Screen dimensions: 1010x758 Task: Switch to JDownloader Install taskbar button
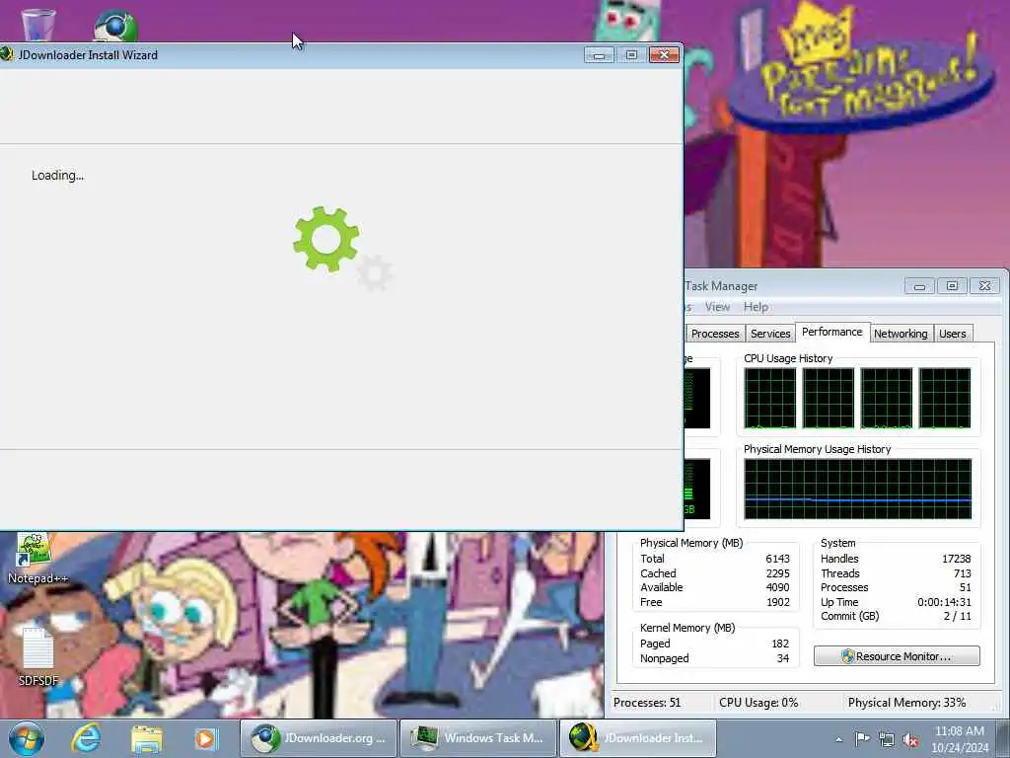638,738
